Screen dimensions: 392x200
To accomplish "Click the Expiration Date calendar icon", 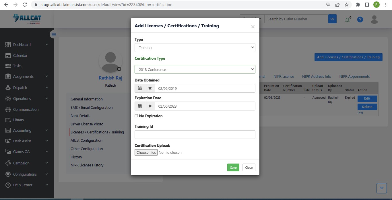I will click(140, 106).
